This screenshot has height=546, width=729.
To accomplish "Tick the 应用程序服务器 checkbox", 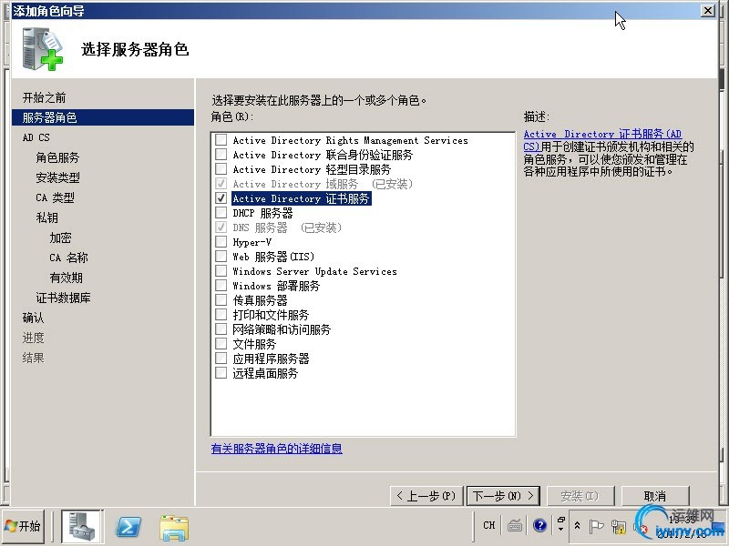I will [221, 358].
